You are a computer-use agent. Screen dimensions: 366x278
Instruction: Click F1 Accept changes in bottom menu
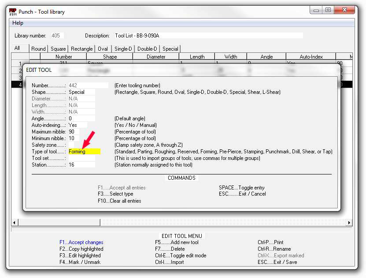pyautogui.click(x=81, y=242)
